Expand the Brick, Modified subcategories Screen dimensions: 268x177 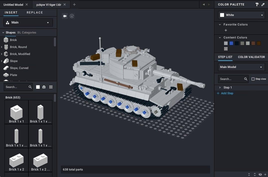click(x=1, y=54)
